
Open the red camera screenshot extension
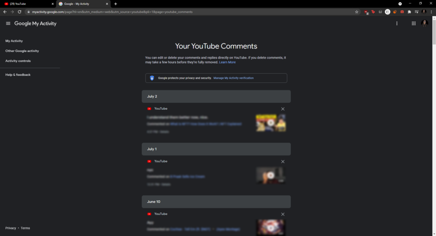(x=402, y=12)
